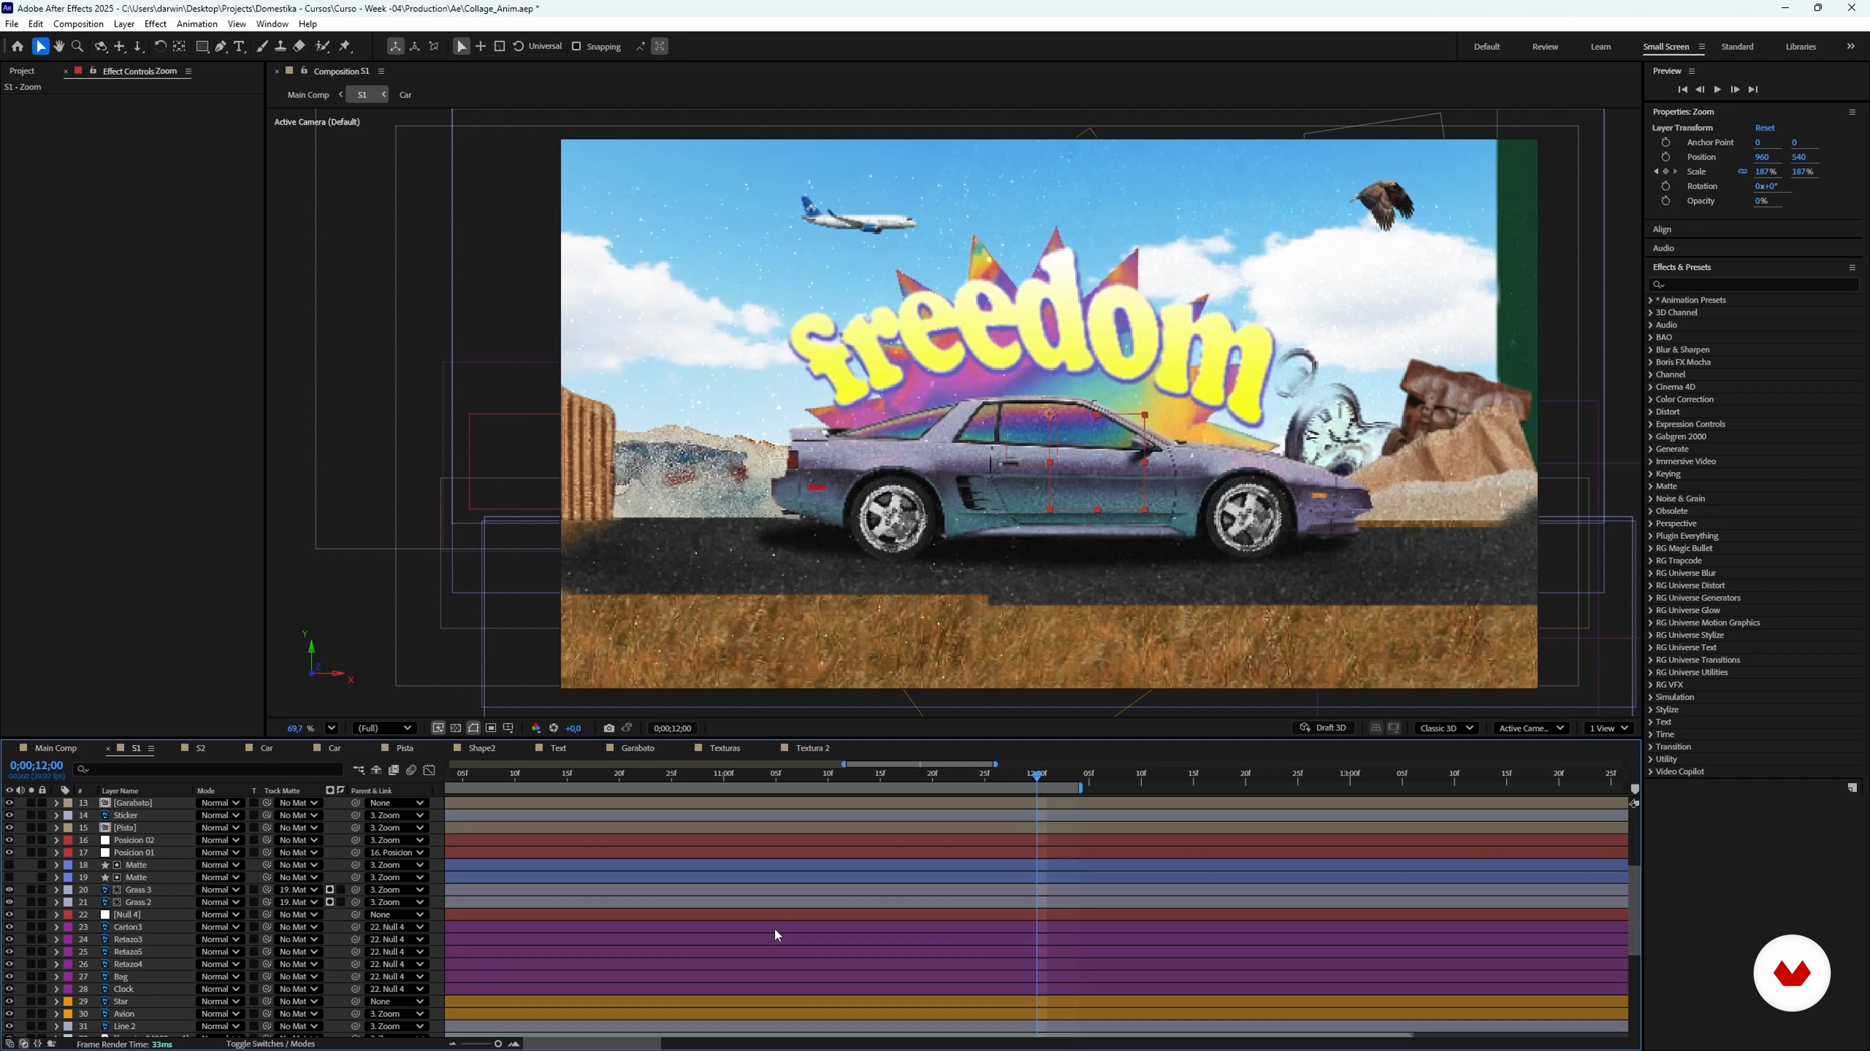Screen dimensions: 1870x1051
Task: Select the Pen tool
Action: coord(221,46)
